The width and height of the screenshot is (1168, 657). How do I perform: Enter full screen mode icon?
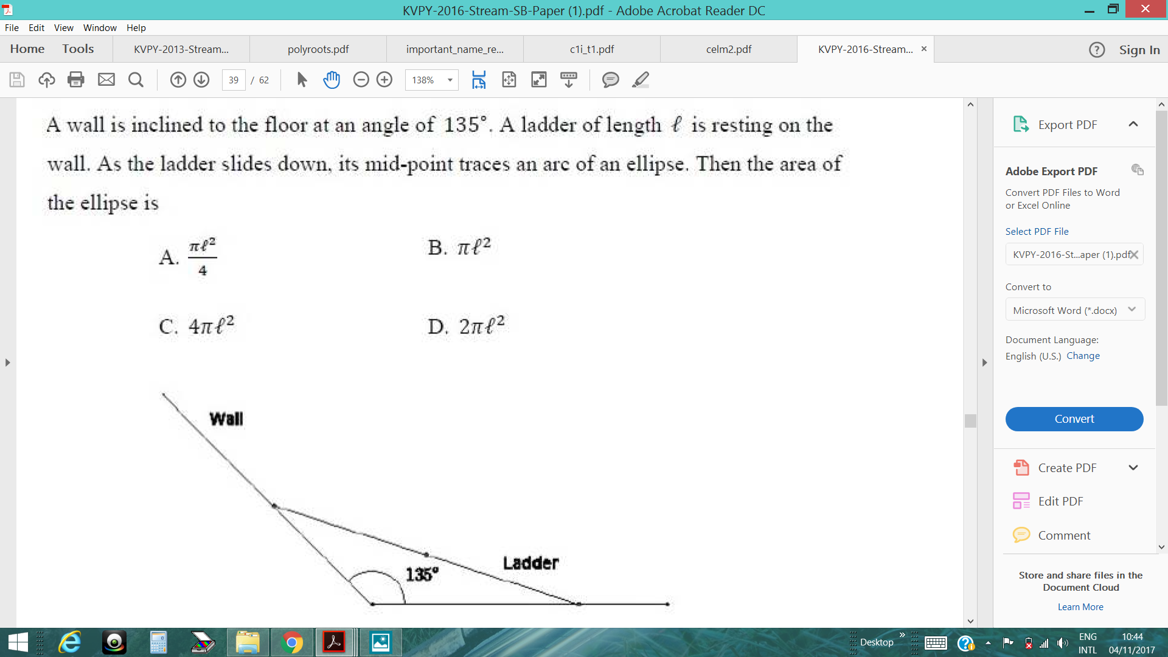tap(539, 80)
